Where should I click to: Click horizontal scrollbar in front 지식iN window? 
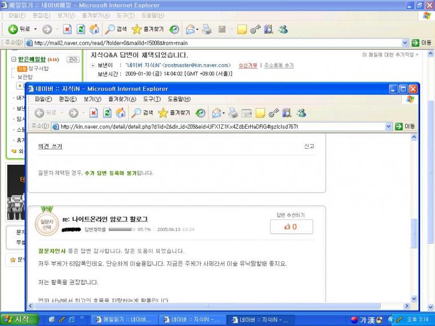click(x=207, y=306)
